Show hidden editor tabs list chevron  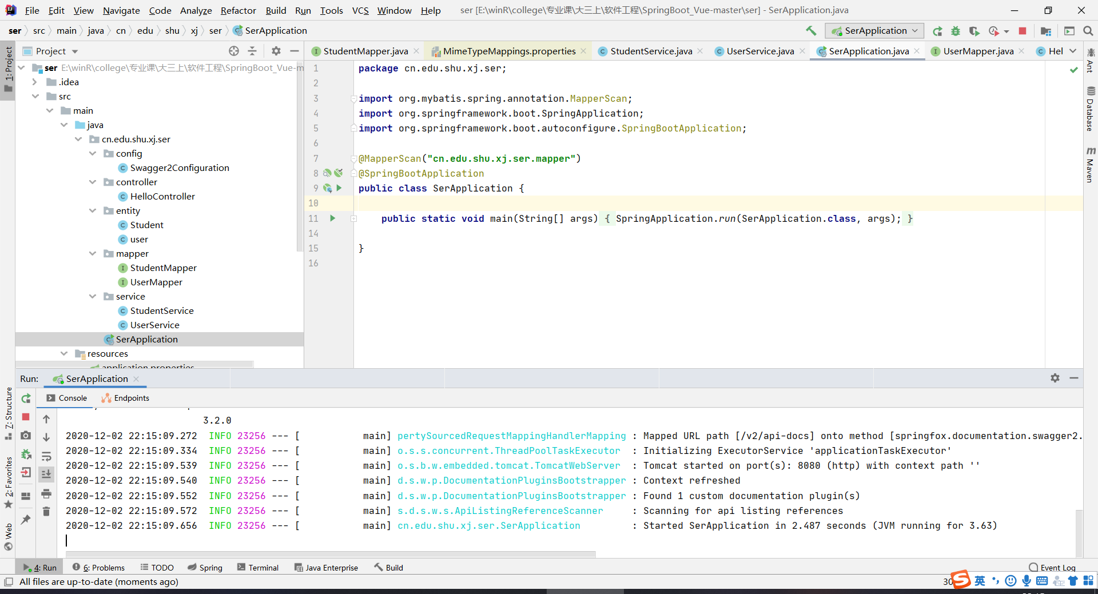[x=1073, y=51]
